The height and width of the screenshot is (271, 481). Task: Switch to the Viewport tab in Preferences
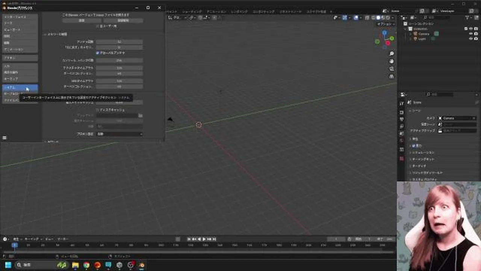(20, 30)
